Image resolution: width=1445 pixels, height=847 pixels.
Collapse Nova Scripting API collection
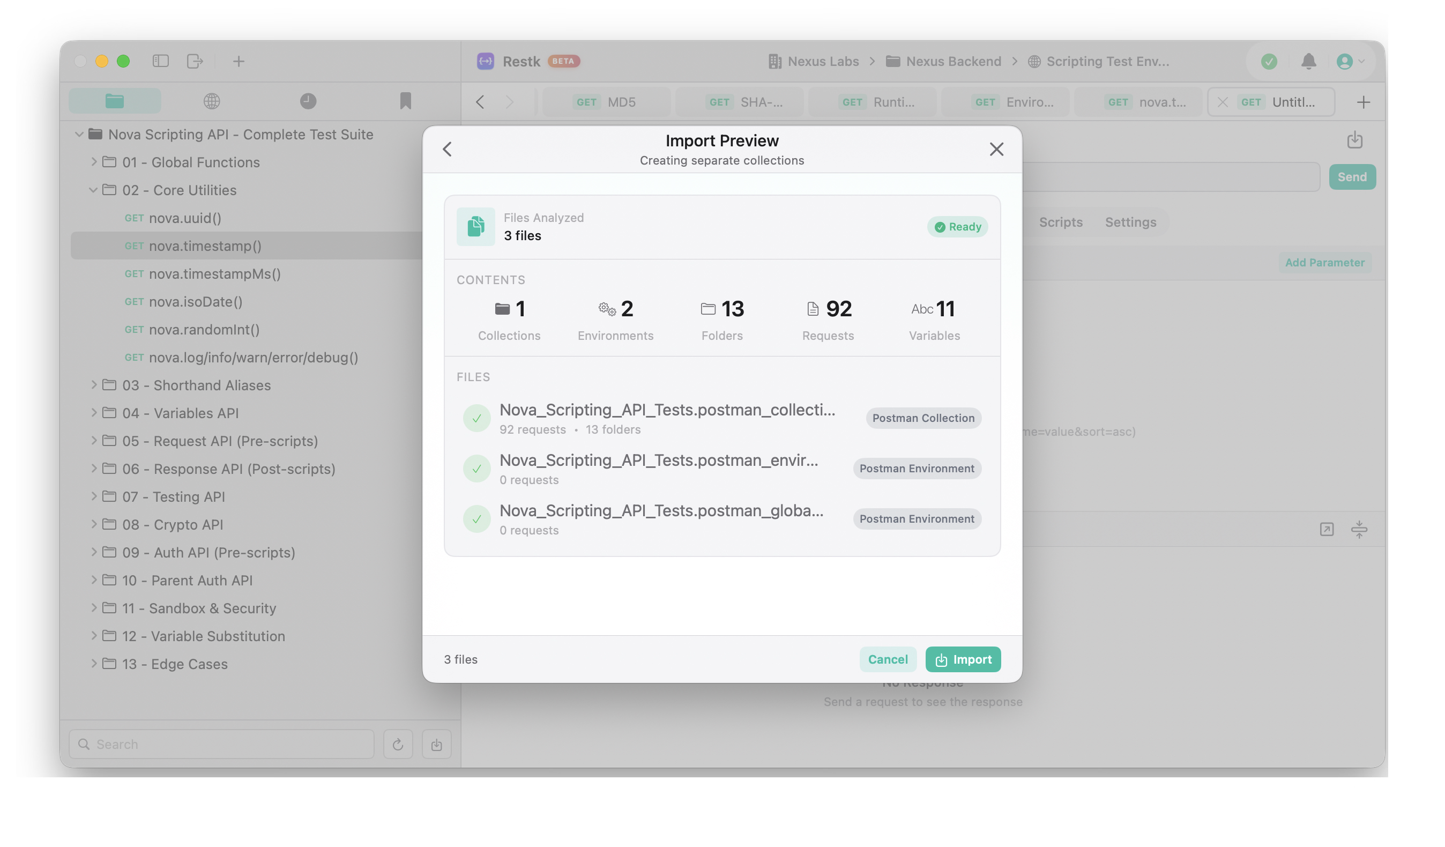(79, 134)
